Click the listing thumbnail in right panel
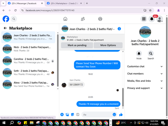168x126 pixels. click(x=145, y=32)
